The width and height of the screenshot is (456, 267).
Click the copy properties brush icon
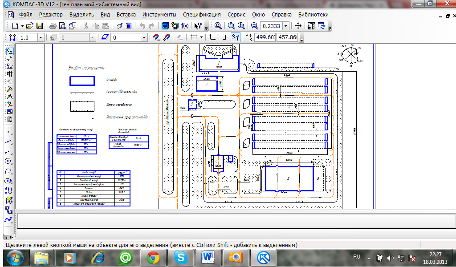coord(118,26)
